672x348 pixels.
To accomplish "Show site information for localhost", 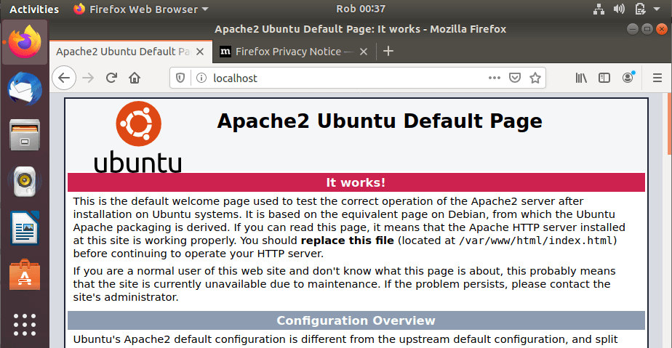I will point(201,78).
